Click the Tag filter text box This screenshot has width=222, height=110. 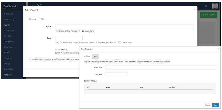[117, 74]
